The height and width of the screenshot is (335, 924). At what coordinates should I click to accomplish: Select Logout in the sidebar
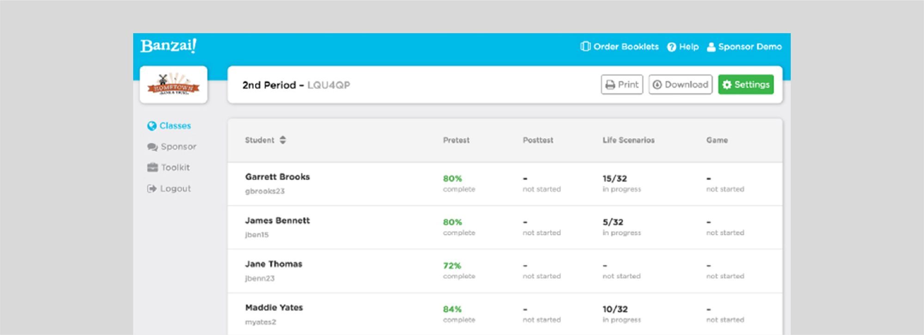pyautogui.click(x=169, y=189)
